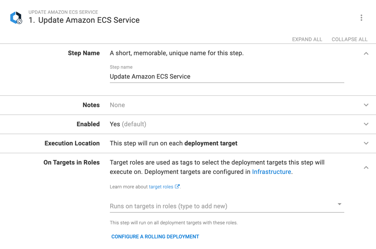This screenshot has height=249, width=376.
Task: Focus the Step name text field
Action: pos(227,77)
